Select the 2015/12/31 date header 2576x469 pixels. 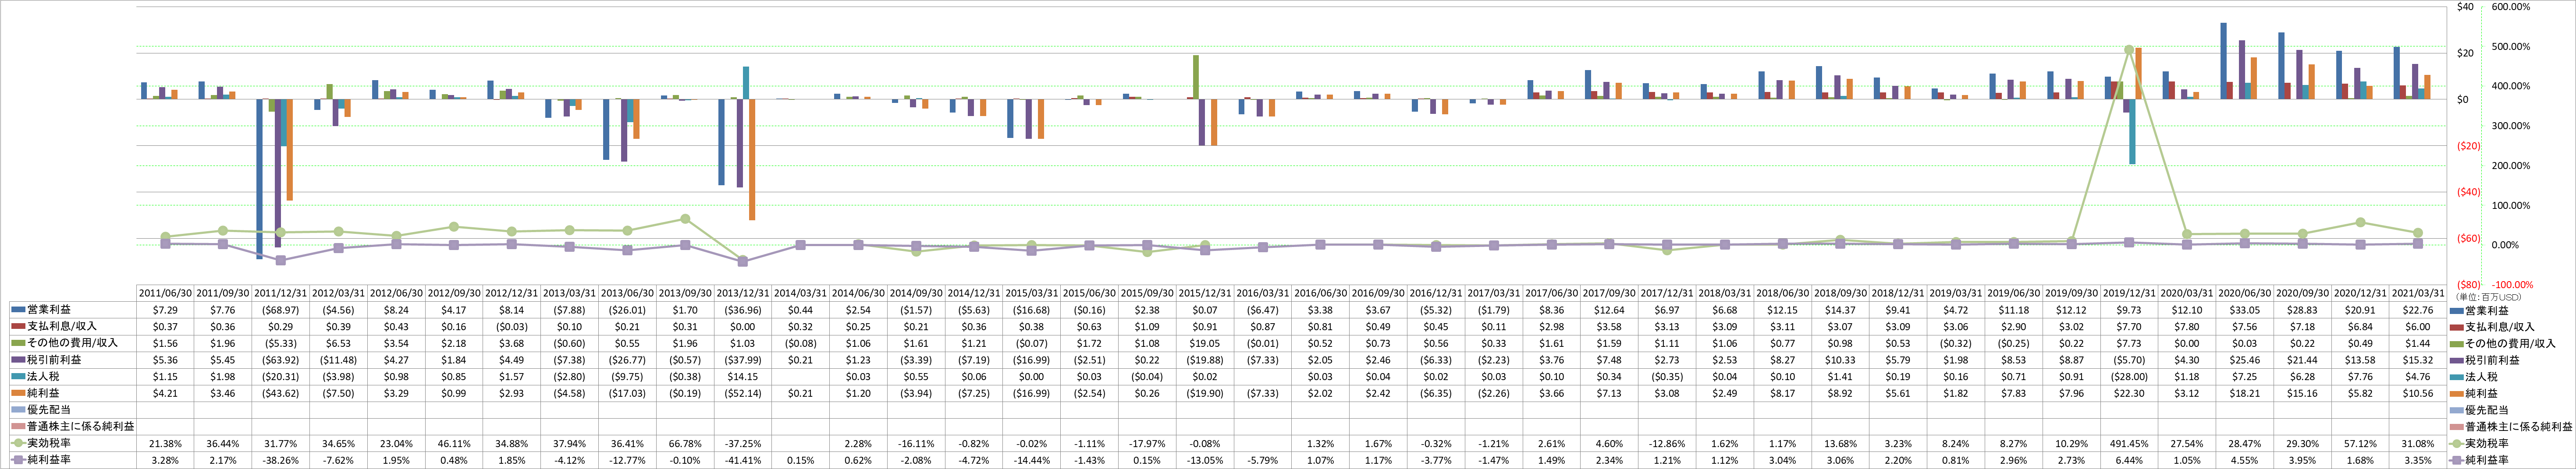(x=1205, y=294)
